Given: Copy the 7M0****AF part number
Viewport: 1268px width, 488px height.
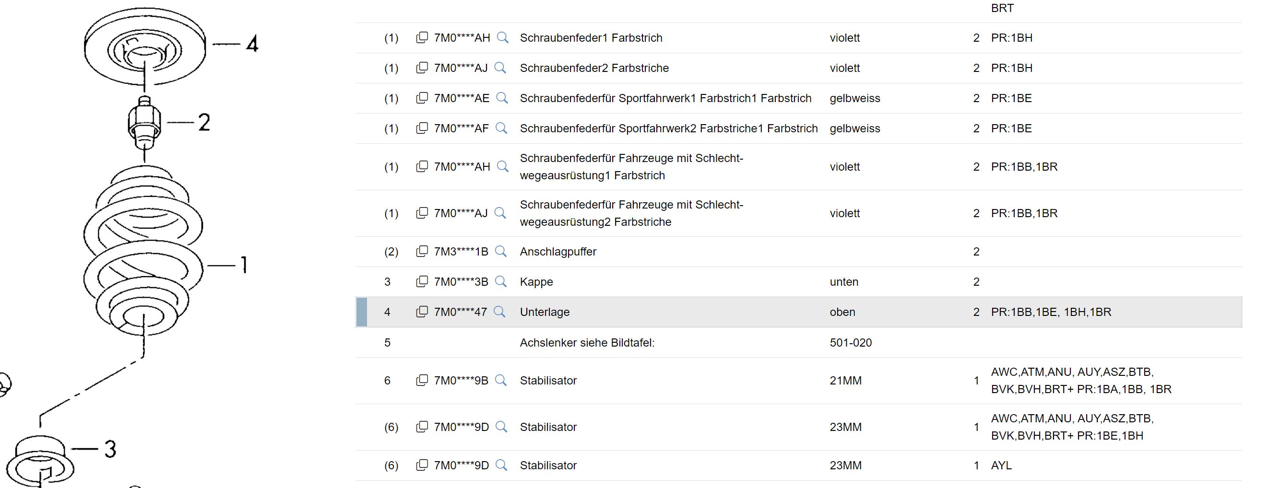Looking at the screenshot, I should (422, 128).
